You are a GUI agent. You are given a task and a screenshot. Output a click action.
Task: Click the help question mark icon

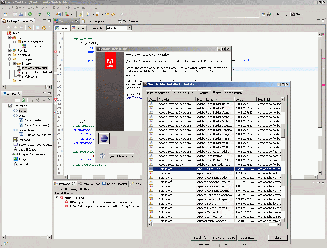[102, 156]
